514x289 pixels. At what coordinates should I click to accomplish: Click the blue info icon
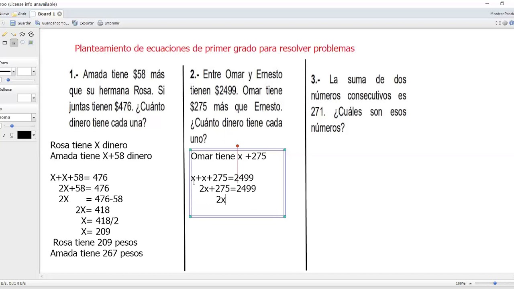pyautogui.click(x=512, y=23)
